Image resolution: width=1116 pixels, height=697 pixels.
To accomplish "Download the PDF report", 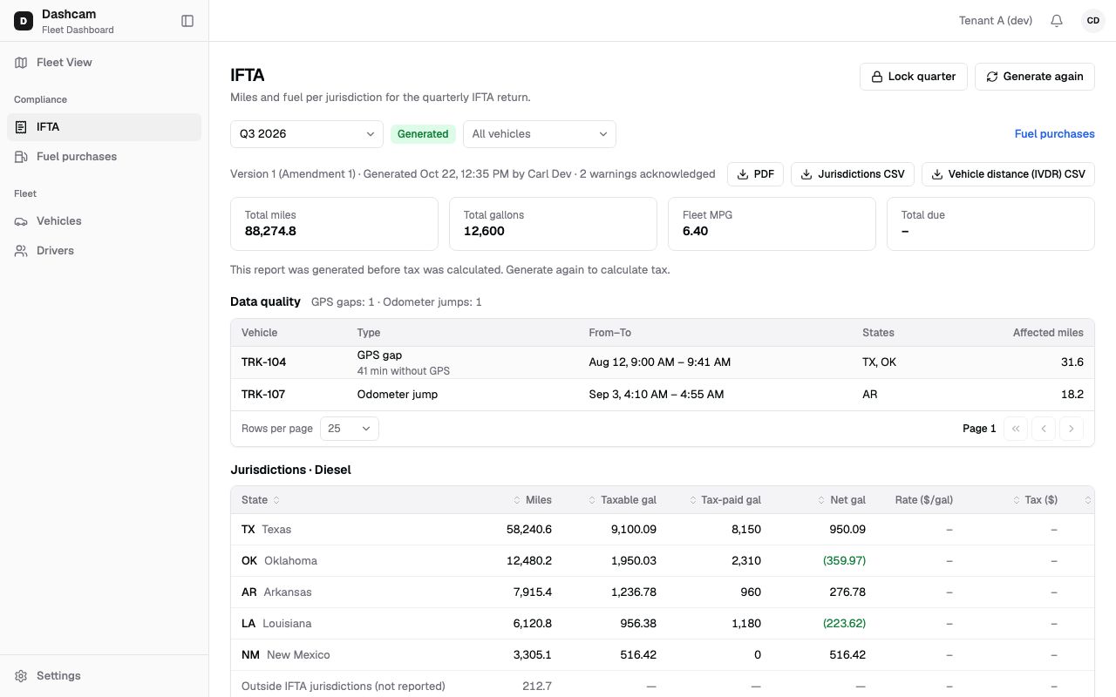I will click(755, 174).
